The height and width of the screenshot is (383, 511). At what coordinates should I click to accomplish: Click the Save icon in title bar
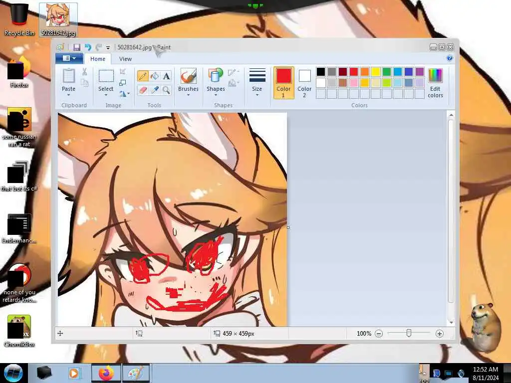tap(76, 47)
